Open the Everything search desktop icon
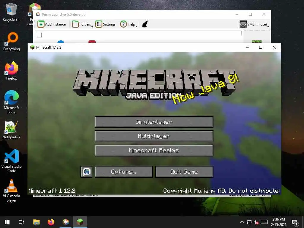This screenshot has width=304, height=228. pyautogui.click(x=12, y=42)
